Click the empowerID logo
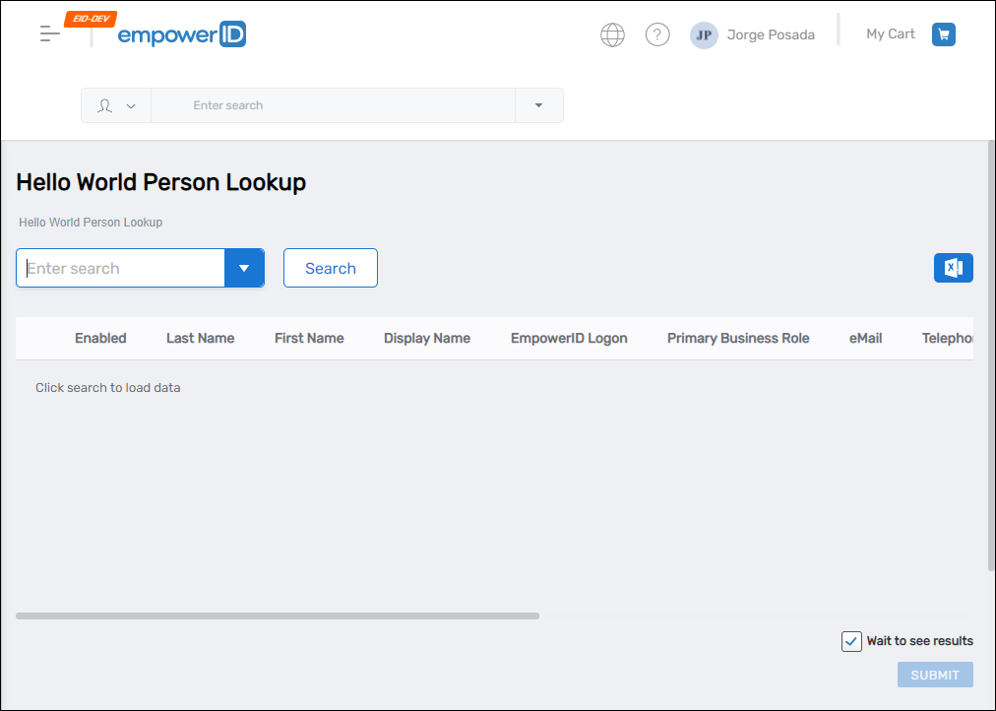This screenshot has width=996, height=711. [x=181, y=33]
